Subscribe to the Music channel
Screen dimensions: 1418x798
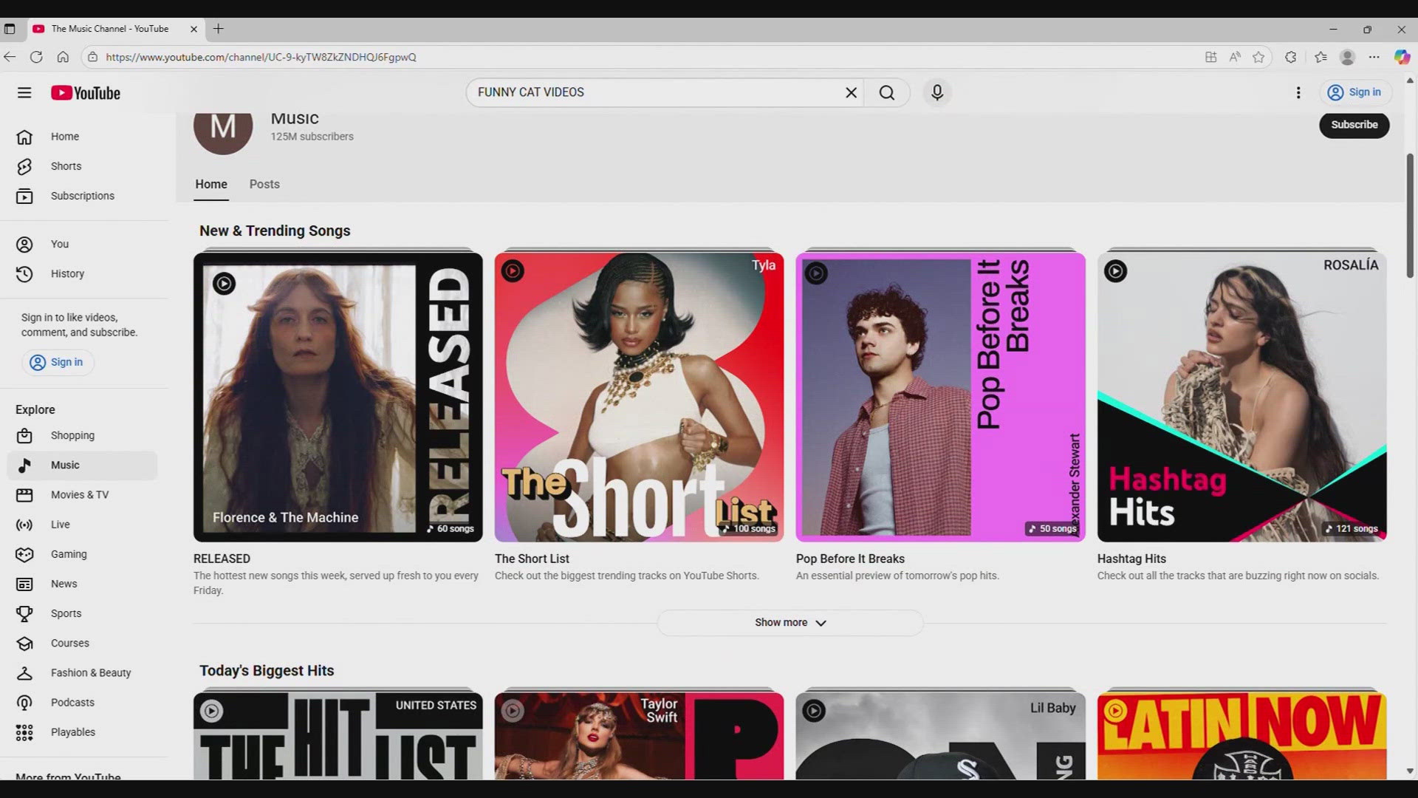point(1354,125)
